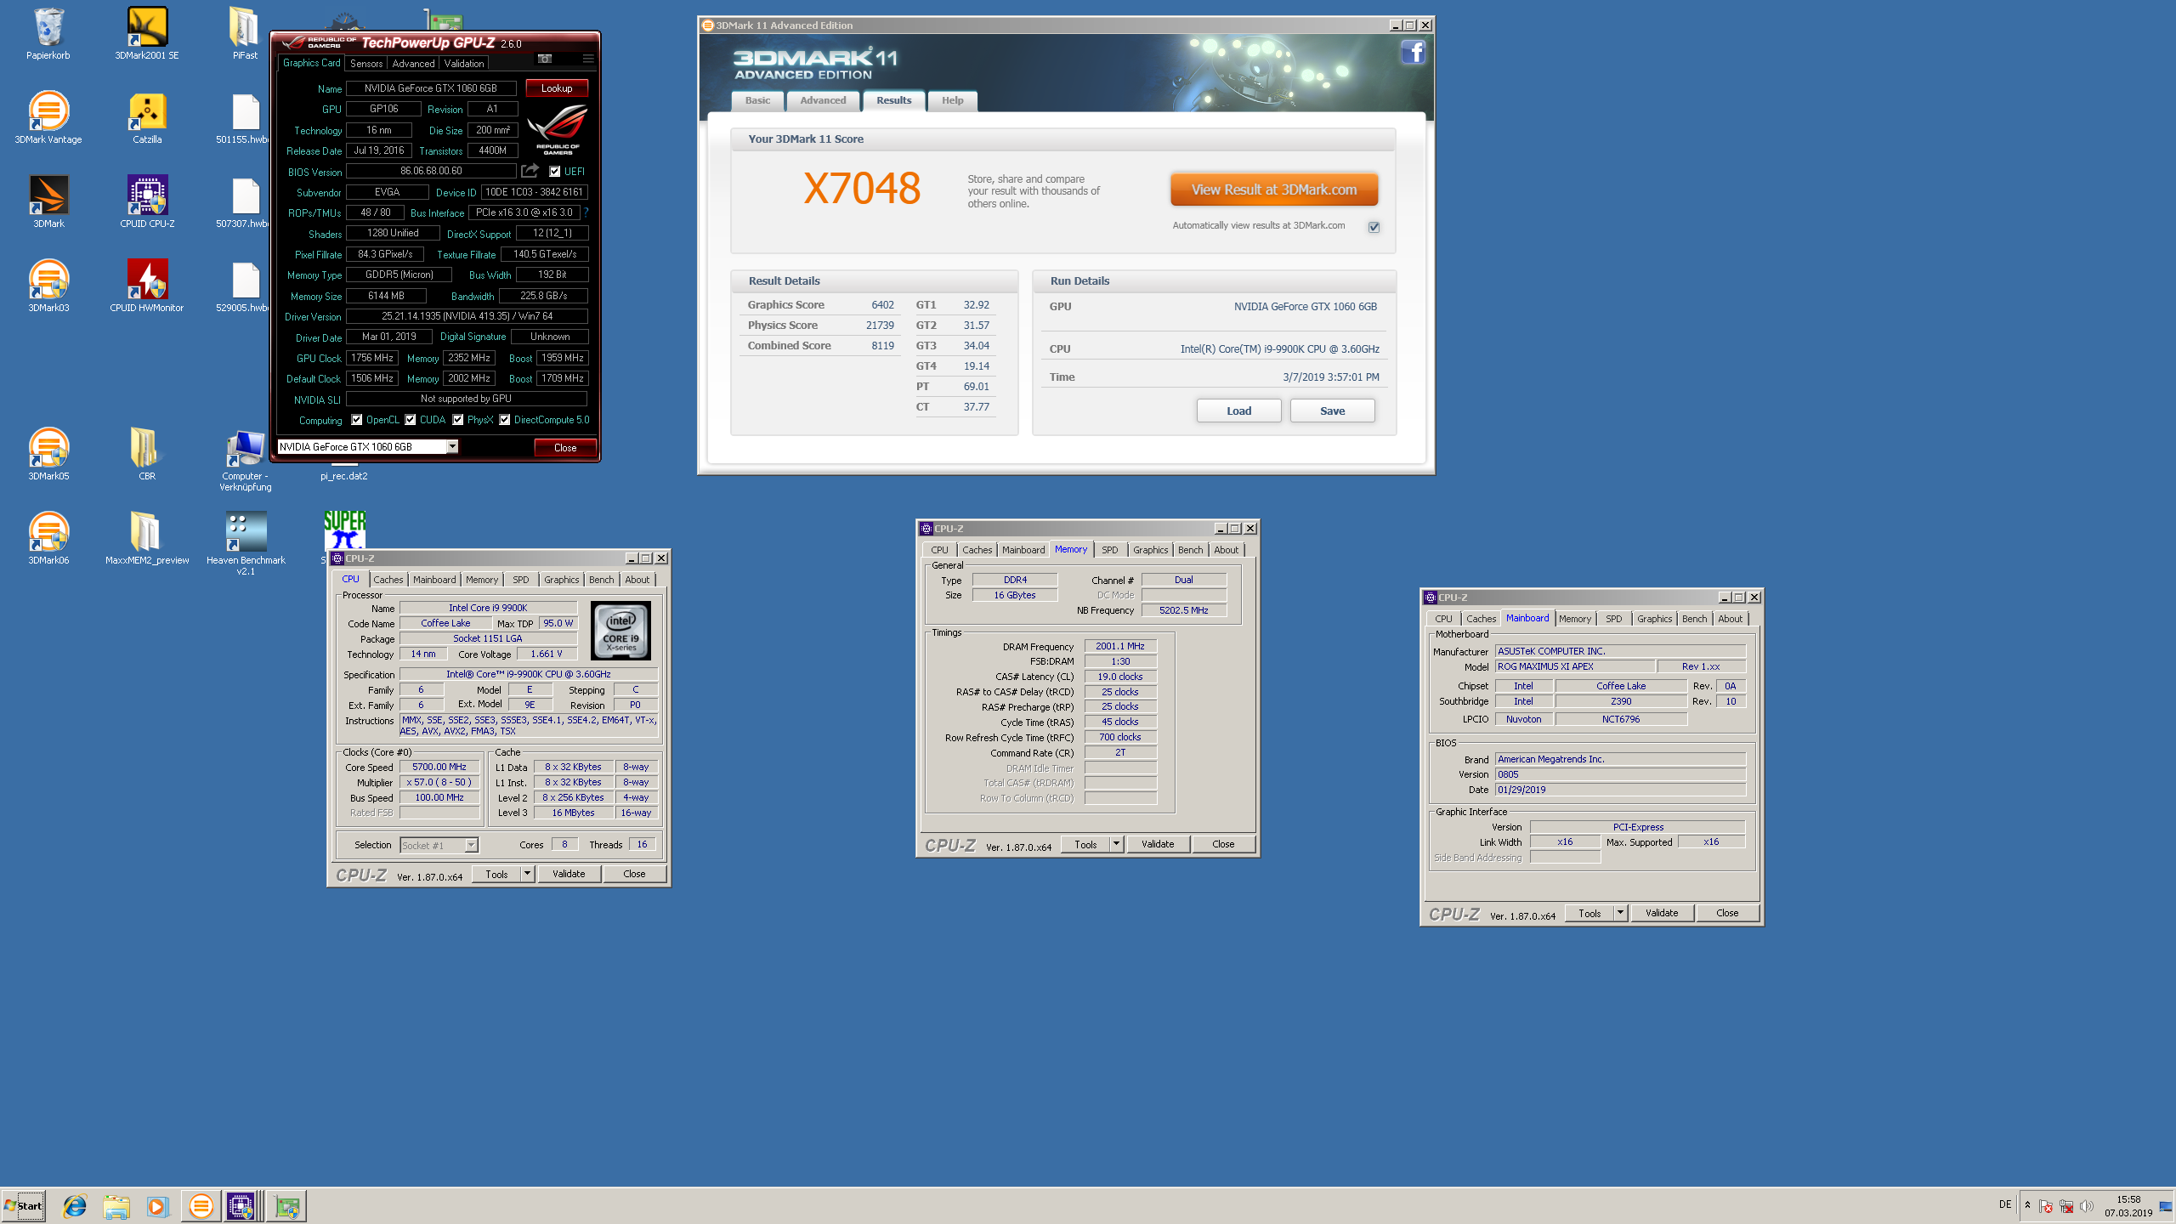Viewport: 2176px width, 1224px height.
Task: Open the Windows Start button
Action: click(x=24, y=1206)
